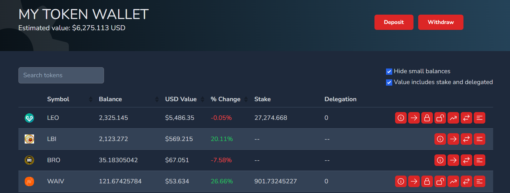
Task: Uncheck Hide small balances checkbox
Action: pos(389,72)
